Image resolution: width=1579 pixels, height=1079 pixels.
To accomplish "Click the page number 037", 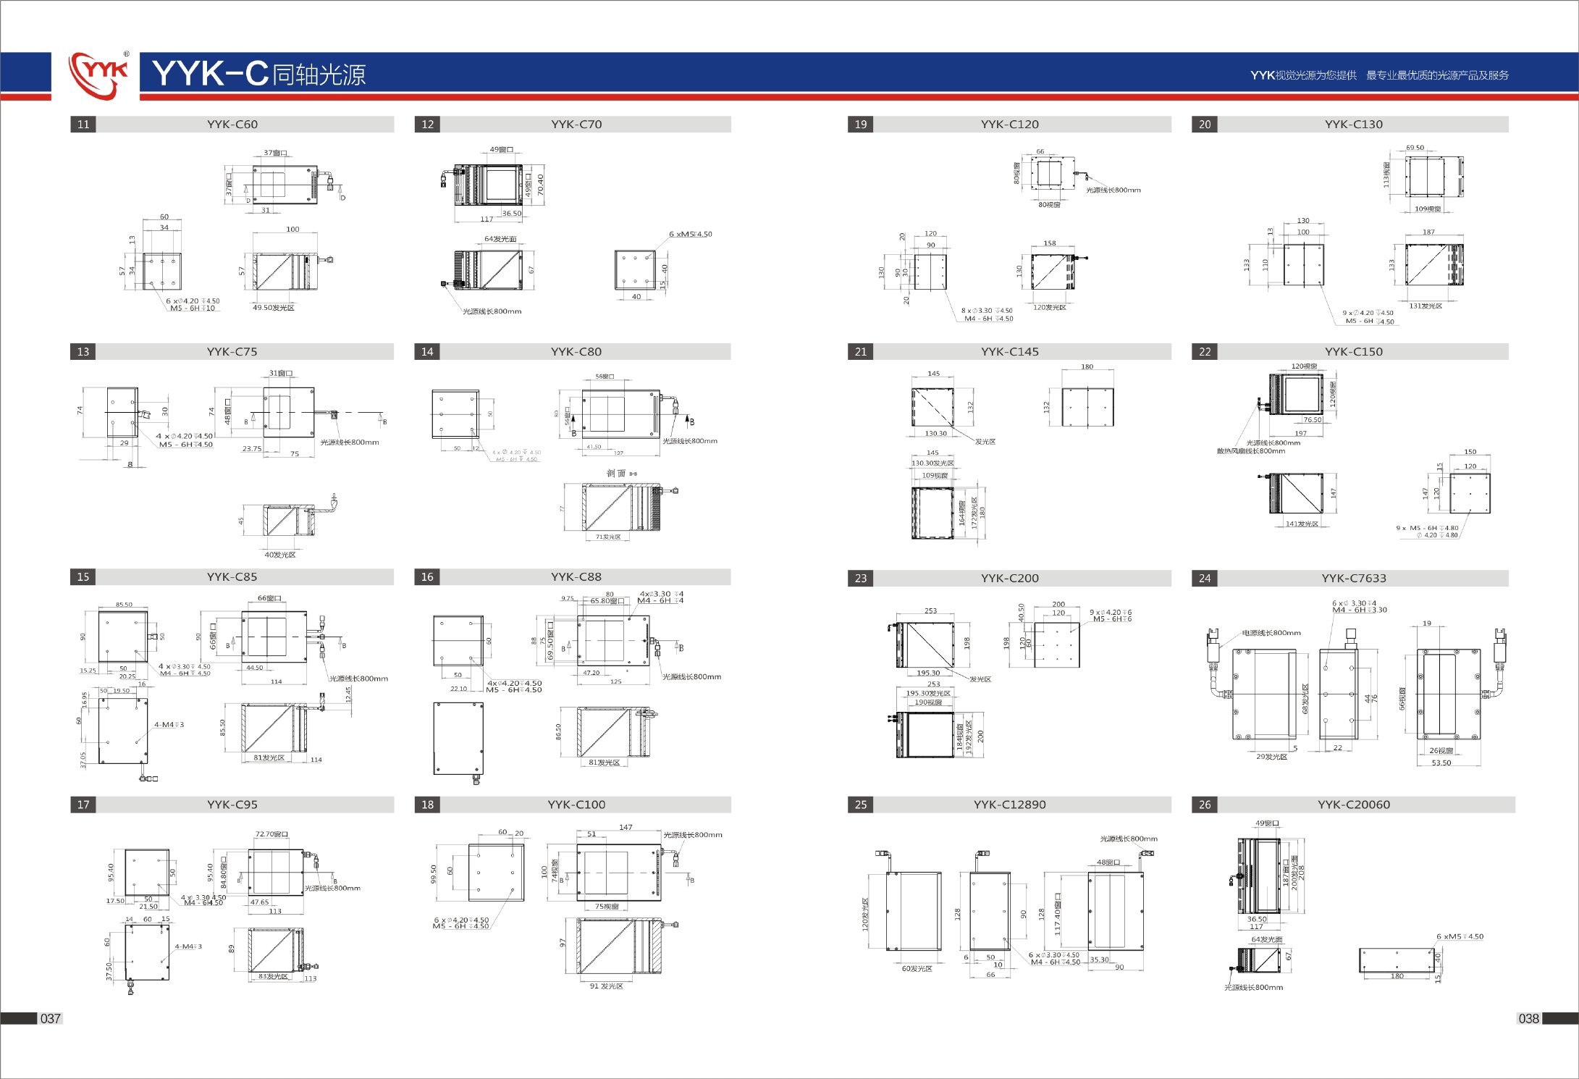I will (51, 1019).
